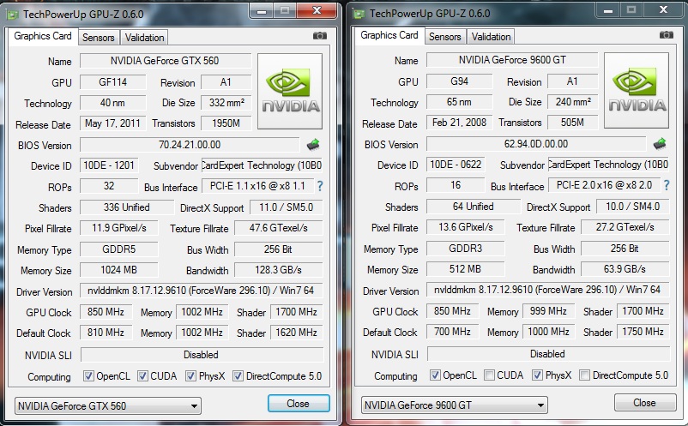Image resolution: width=688 pixels, height=426 pixels.
Task: Open the NVIDIA GeForce GTX 560 card dropdown
Action: click(108, 405)
